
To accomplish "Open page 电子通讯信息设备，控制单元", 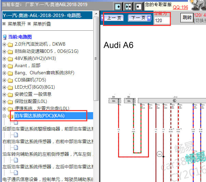I will click(48, 179).
